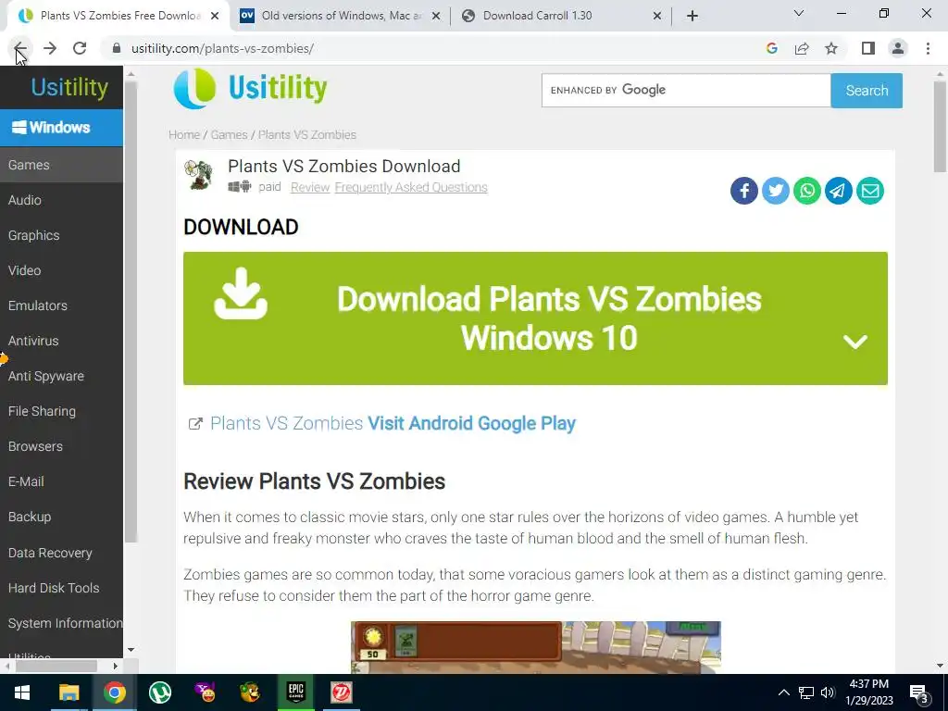This screenshot has width=948, height=711.
Task: Open Frequently Asked Questions link
Action: coord(411,187)
